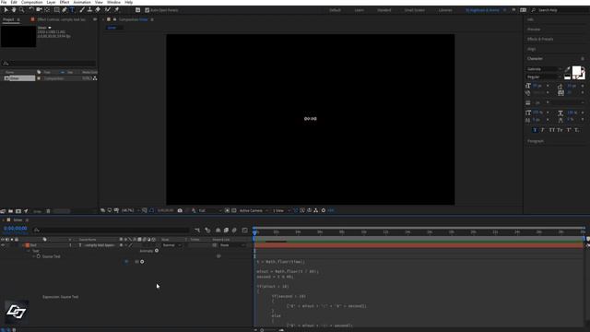
Task: Expand the Preview panel
Action: click(534, 30)
